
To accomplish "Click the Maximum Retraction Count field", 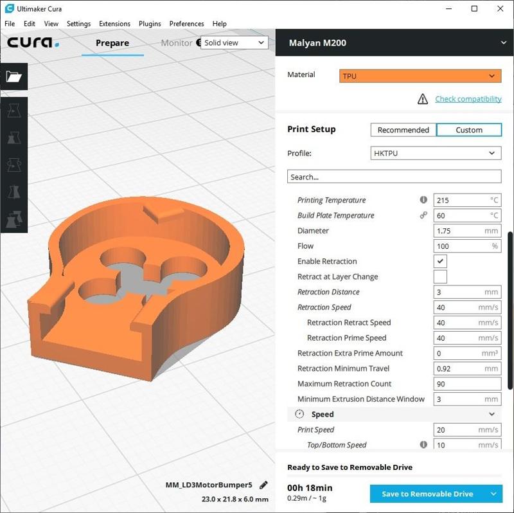I will pos(467,384).
